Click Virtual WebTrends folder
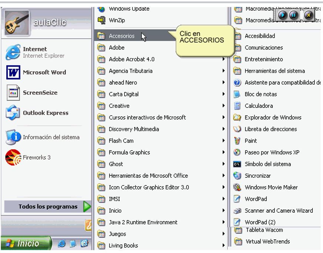 click(x=276, y=242)
